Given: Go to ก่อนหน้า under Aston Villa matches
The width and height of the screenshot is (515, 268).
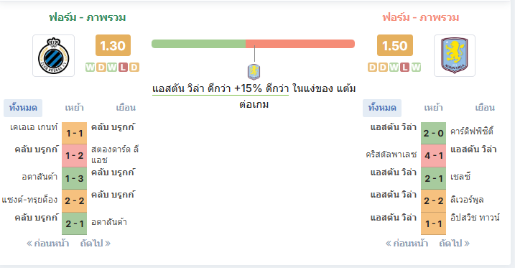Looking at the screenshot, I should coord(407,244).
